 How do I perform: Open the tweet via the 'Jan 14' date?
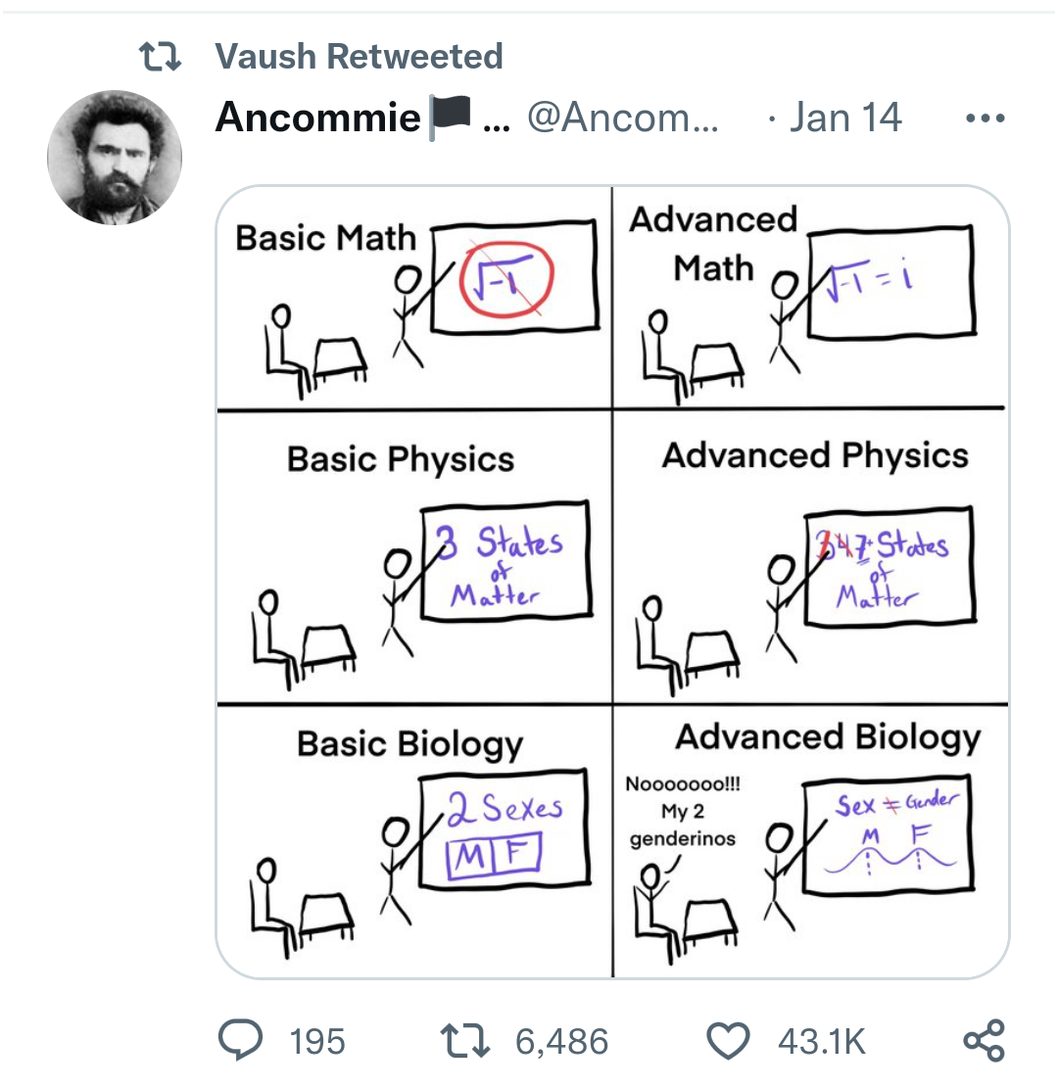click(x=845, y=118)
